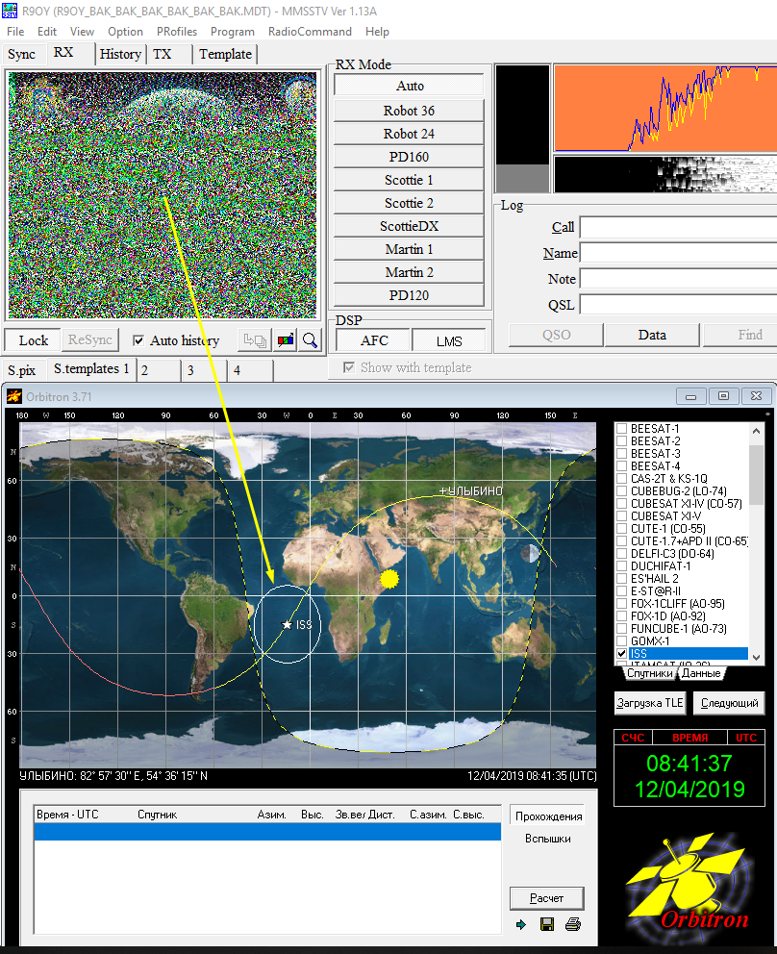Click the printer icon in Orbitron

[x=573, y=925]
